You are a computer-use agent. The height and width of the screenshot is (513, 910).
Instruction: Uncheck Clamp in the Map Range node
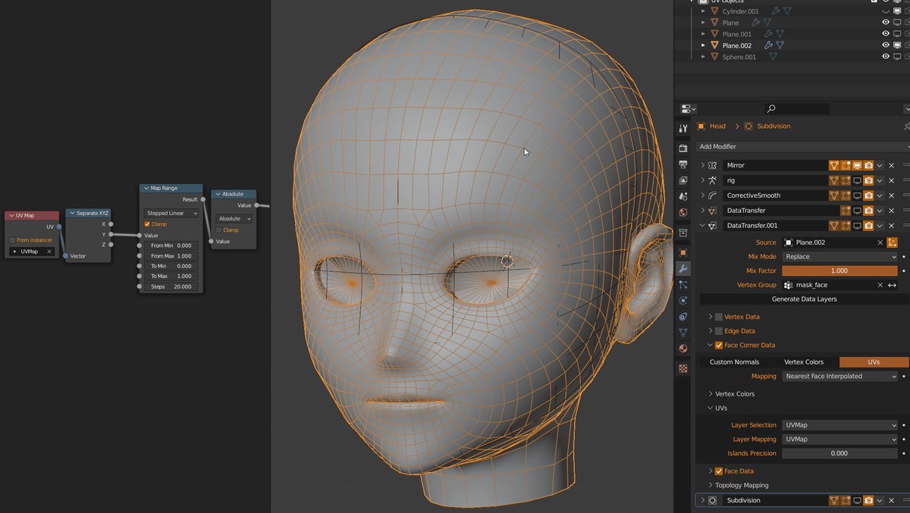tap(147, 224)
